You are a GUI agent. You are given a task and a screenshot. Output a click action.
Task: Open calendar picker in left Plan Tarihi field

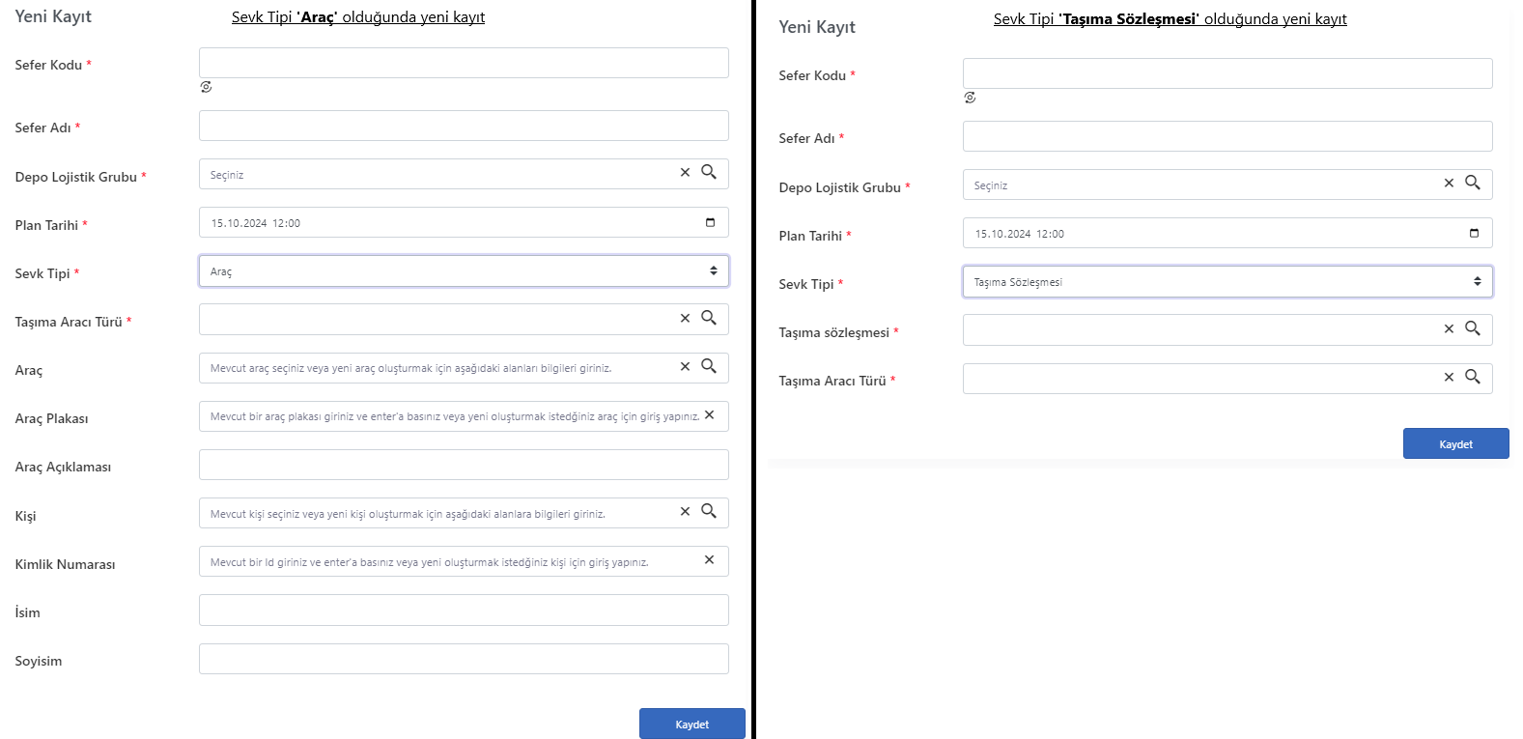711,222
